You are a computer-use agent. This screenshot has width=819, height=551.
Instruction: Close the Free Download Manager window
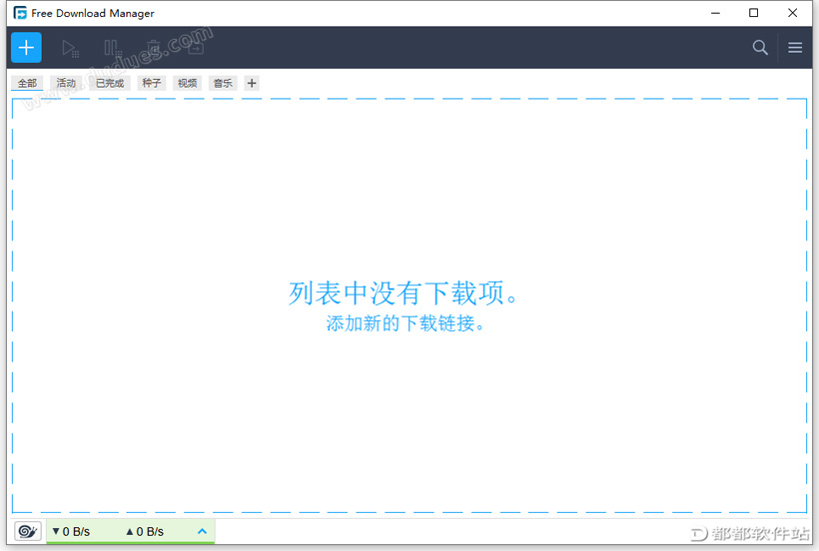click(x=792, y=13)
